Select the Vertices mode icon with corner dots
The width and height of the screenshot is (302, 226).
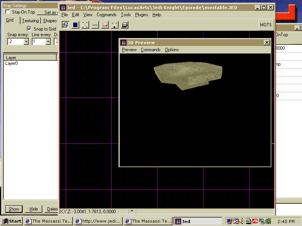pyautogui.click(x=85, y=25)
